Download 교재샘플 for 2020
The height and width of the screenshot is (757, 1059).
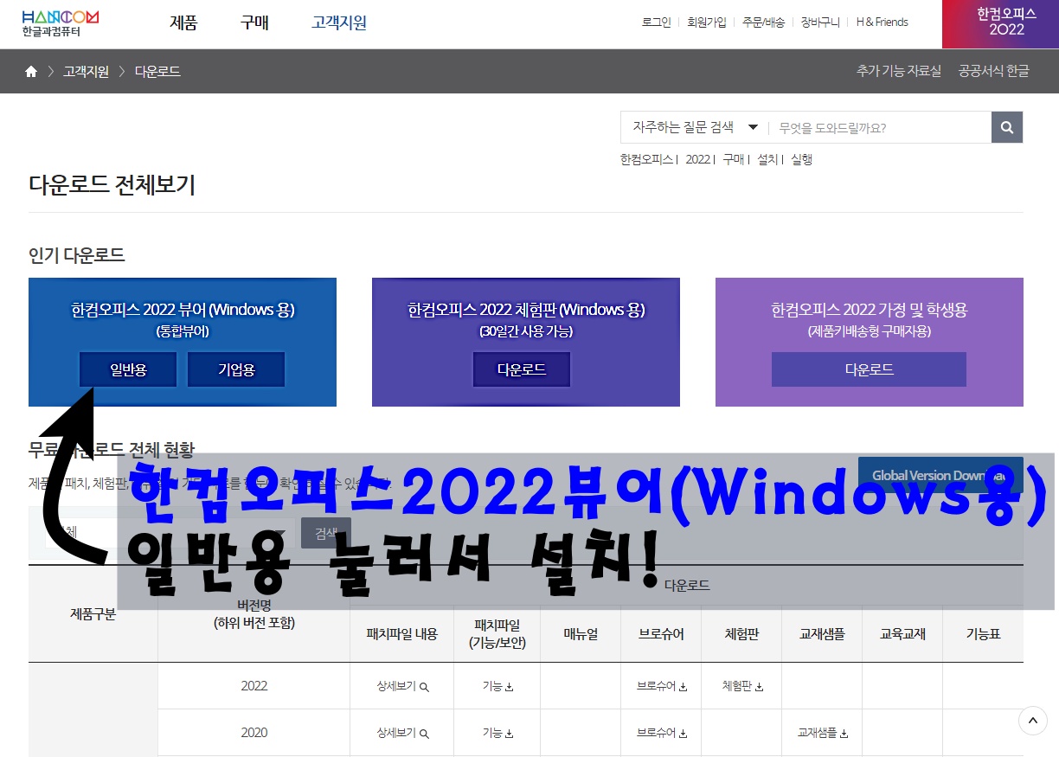pos(823,733)
